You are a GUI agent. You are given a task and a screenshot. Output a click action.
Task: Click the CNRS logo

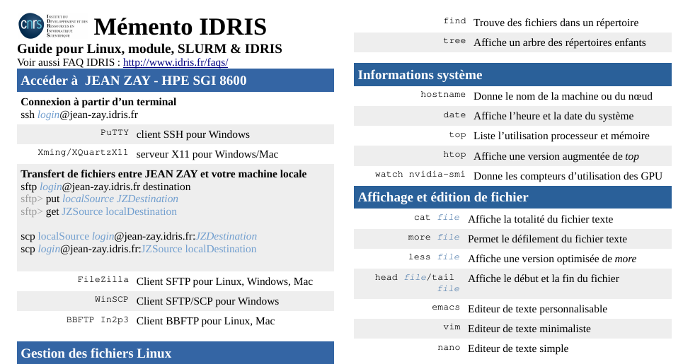click(31, 25)
